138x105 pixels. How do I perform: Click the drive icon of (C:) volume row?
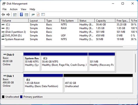tap(3, 24)
